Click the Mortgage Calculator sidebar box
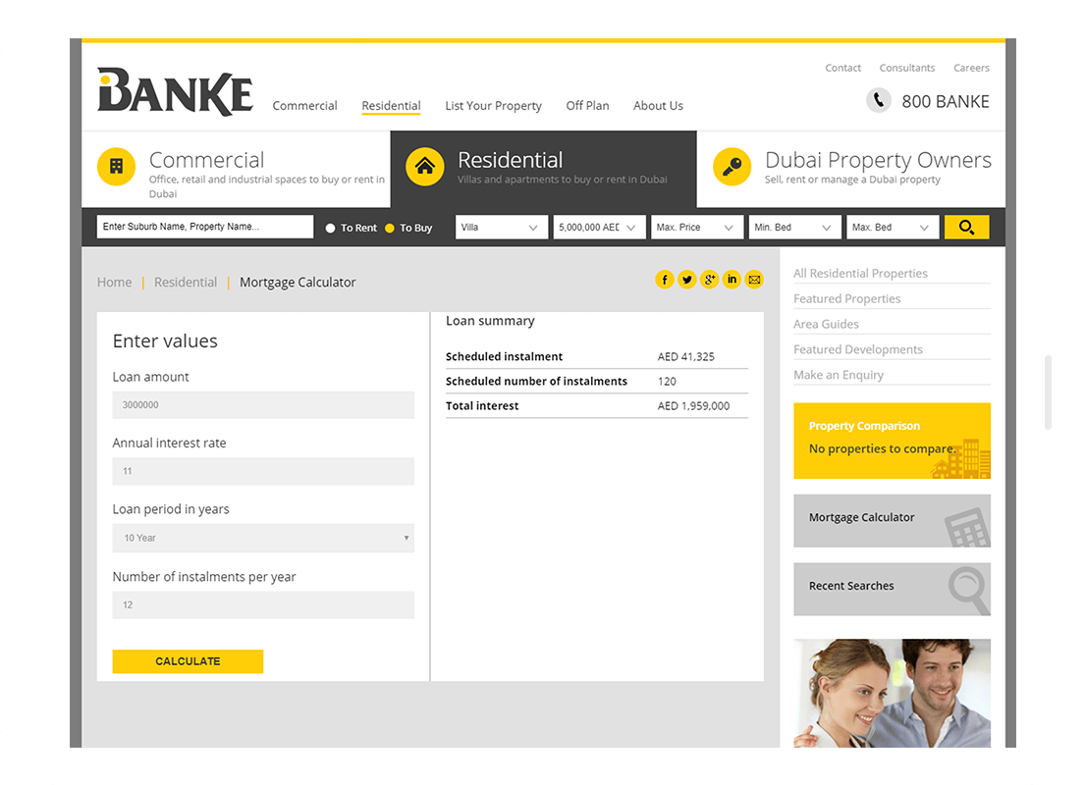Viewport: 1085px width, 785px height. click(x=892, y=521)
